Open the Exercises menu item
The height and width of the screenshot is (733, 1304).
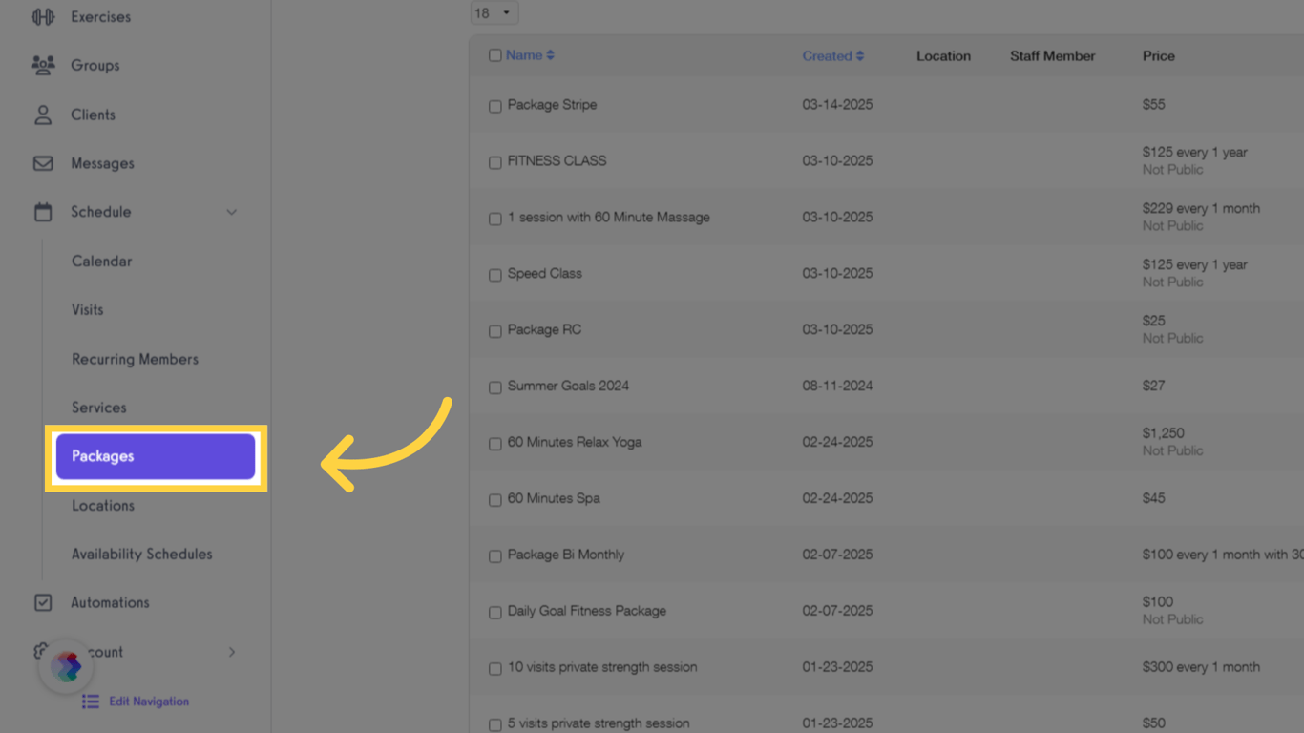[100, 16]
